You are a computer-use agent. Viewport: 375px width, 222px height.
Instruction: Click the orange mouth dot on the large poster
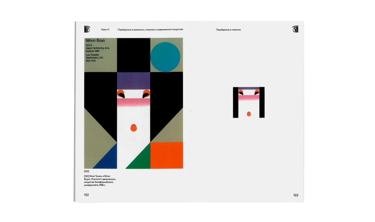coord(134,128)
